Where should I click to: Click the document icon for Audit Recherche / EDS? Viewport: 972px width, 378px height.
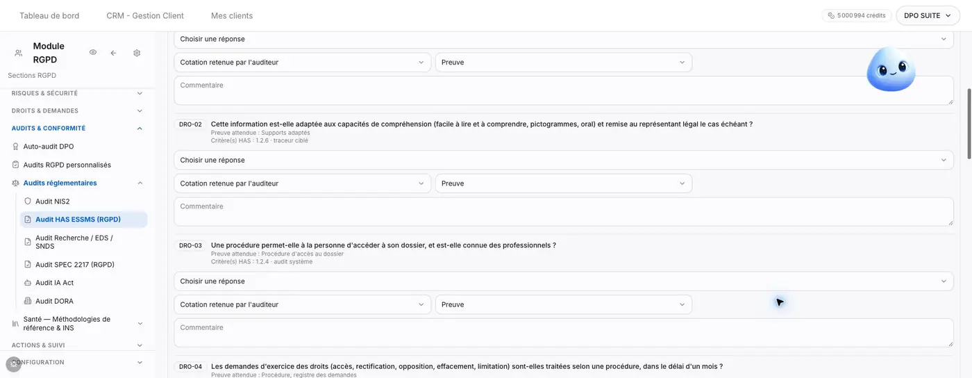(28, 242)
